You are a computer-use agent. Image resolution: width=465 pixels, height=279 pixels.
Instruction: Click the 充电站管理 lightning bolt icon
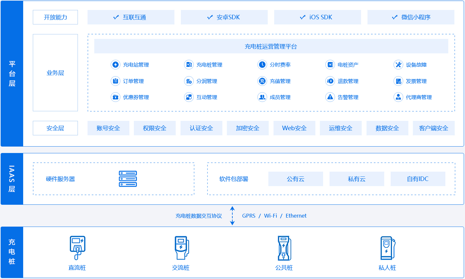coord(115,65)
